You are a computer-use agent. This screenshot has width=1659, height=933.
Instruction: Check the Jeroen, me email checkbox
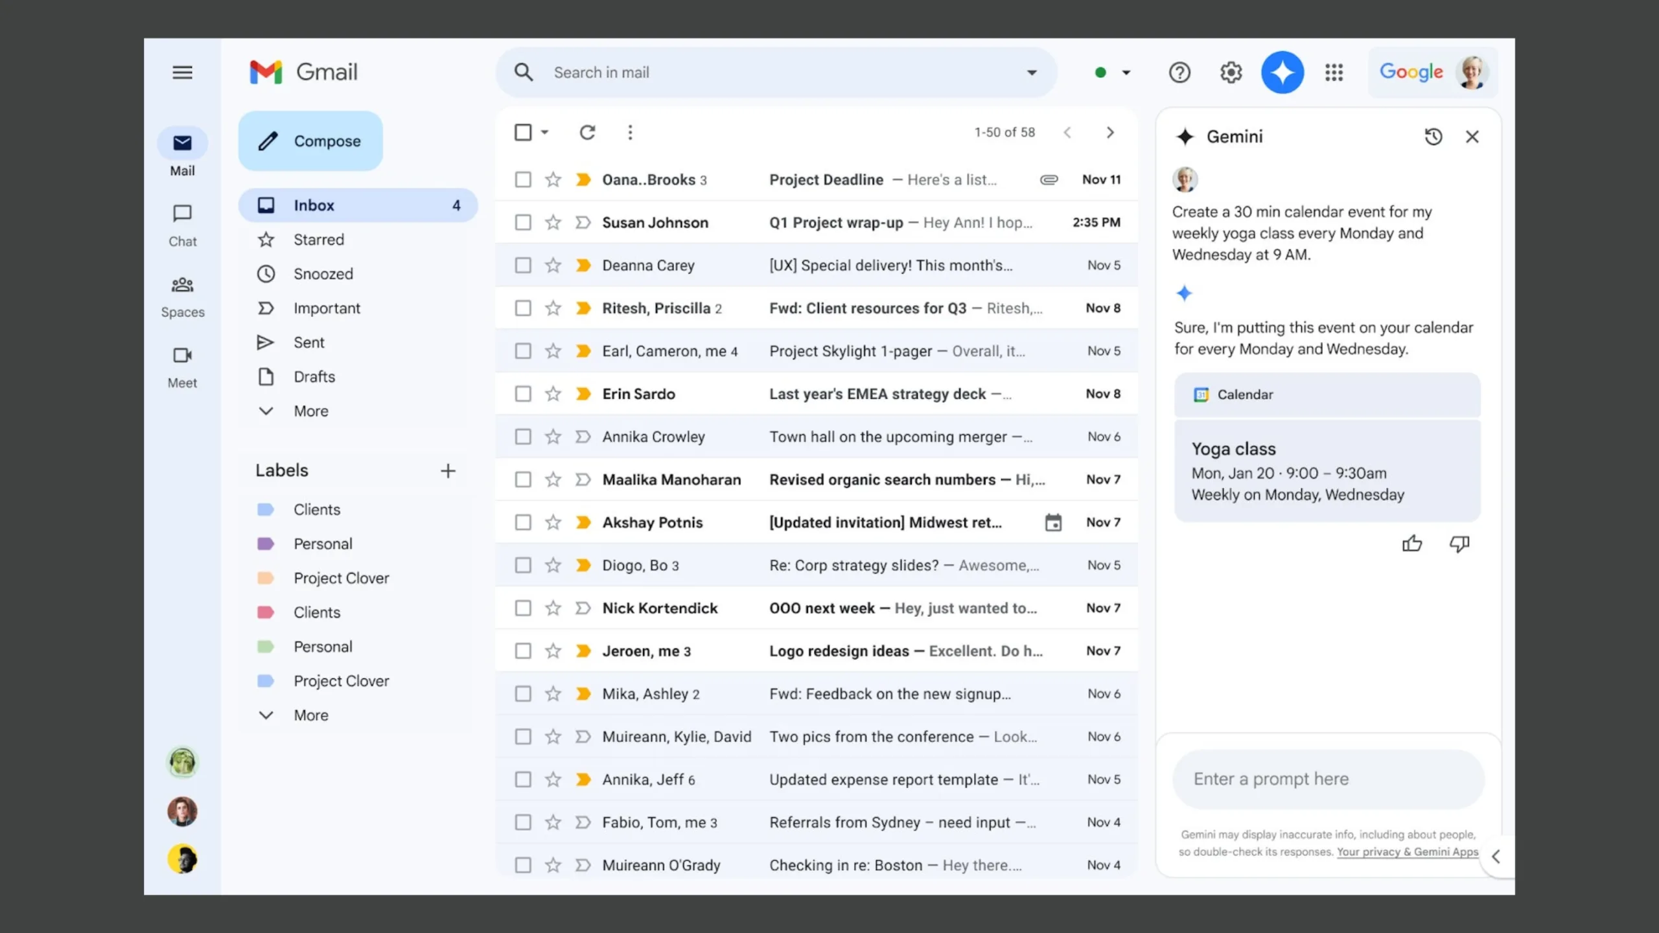pos(522,651)
